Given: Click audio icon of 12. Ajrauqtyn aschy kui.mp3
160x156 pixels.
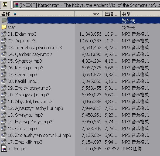Looking at the screenshot, I should point(4,108).
